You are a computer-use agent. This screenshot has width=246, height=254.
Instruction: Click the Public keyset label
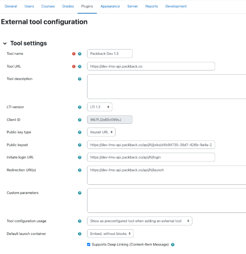[17, 145]
